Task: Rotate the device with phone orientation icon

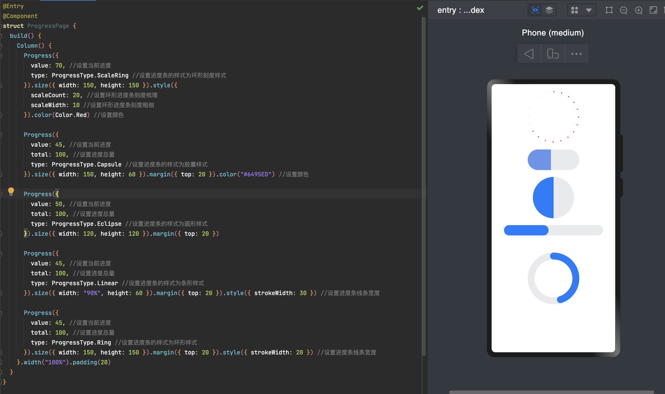Action: [553, 54]
